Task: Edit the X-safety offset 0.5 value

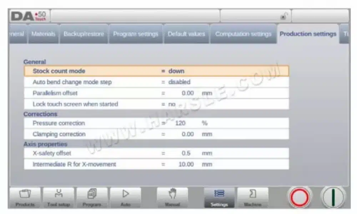Action: pos(186,153)
